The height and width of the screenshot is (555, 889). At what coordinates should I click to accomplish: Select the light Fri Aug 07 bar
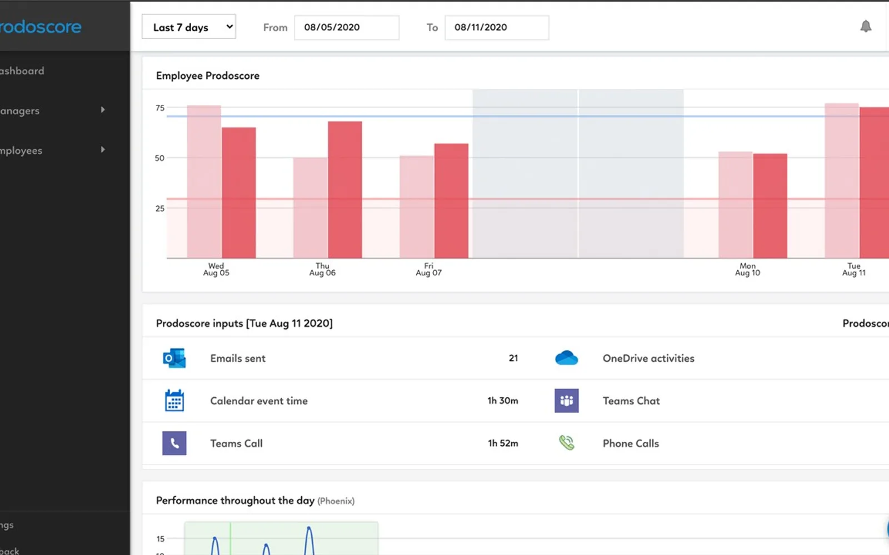[x=417, y=207]
